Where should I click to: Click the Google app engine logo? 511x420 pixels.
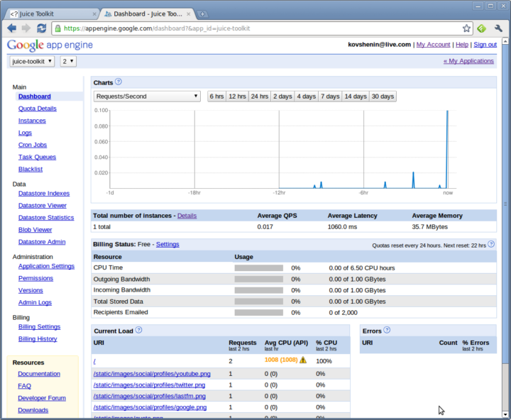click(50, 45)
